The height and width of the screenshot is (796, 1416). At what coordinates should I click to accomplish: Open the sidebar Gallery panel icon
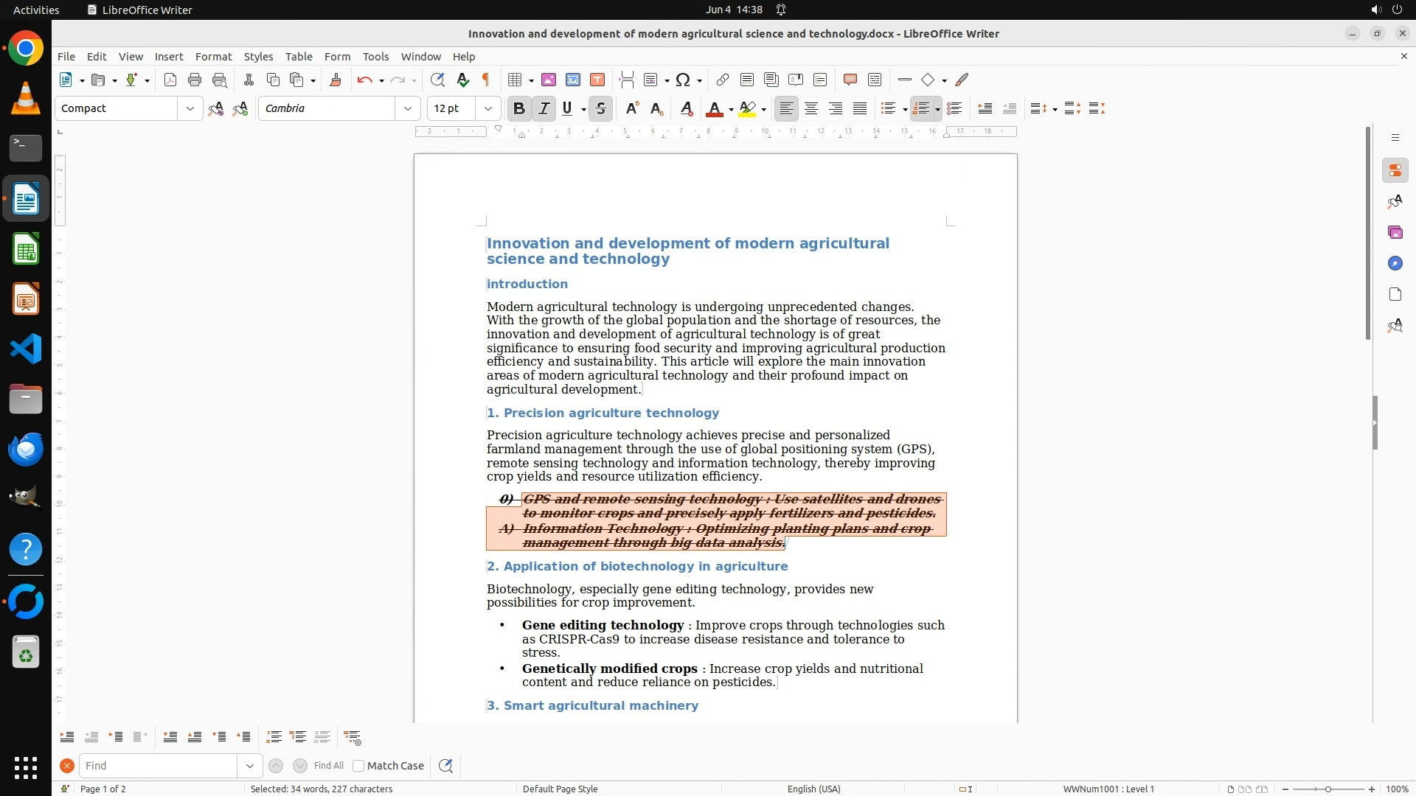coord(1395,233)
